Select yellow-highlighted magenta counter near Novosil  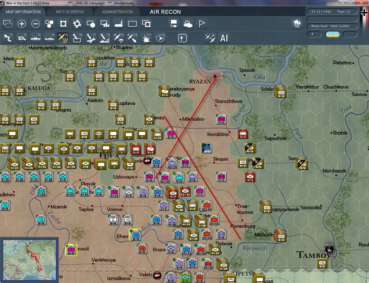(x=71, y=250)
